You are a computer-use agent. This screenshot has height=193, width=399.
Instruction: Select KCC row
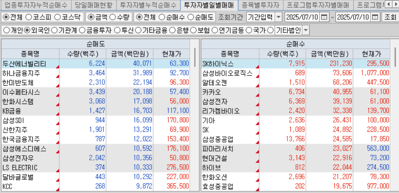pos(95,186)
